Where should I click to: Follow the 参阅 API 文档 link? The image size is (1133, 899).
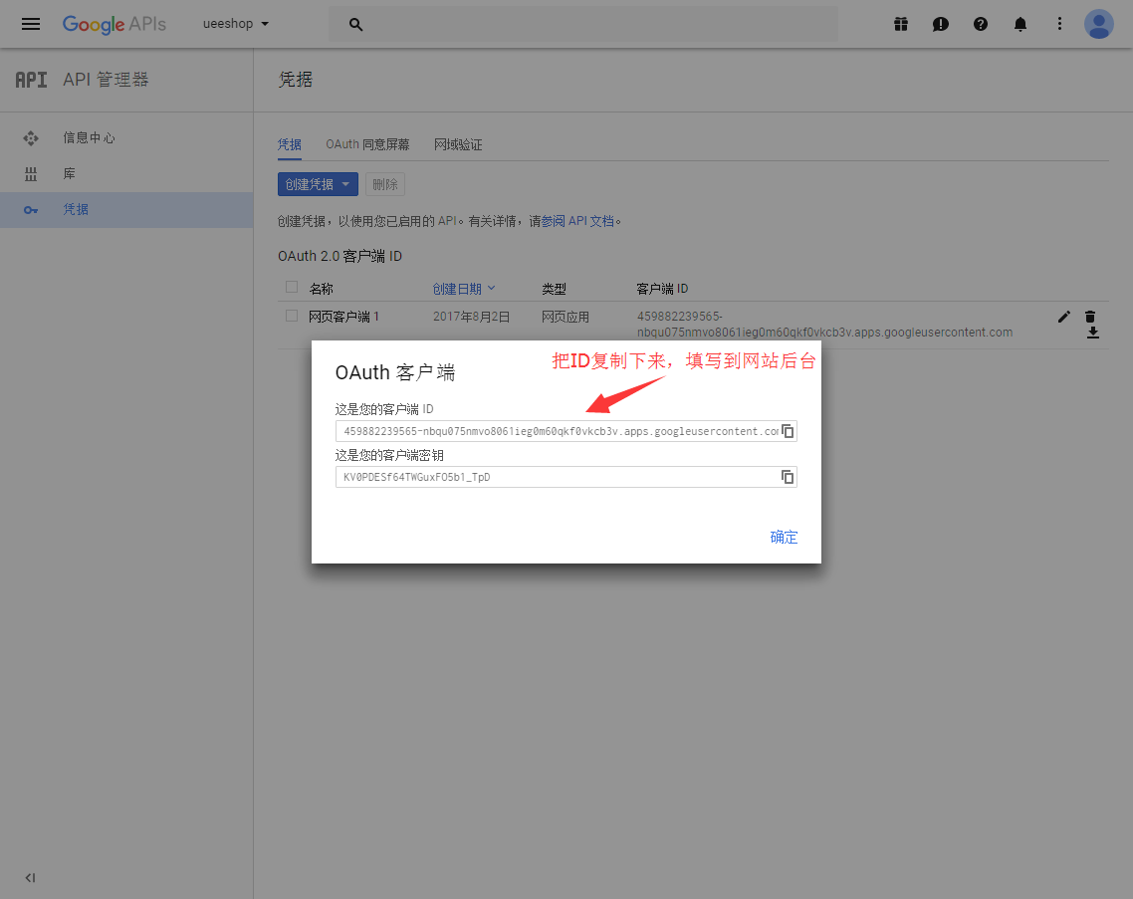[x=577, y=221]
